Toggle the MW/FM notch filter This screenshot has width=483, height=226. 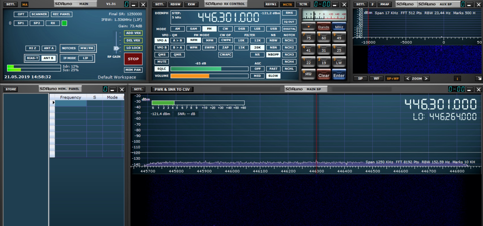tap(87, 48)
